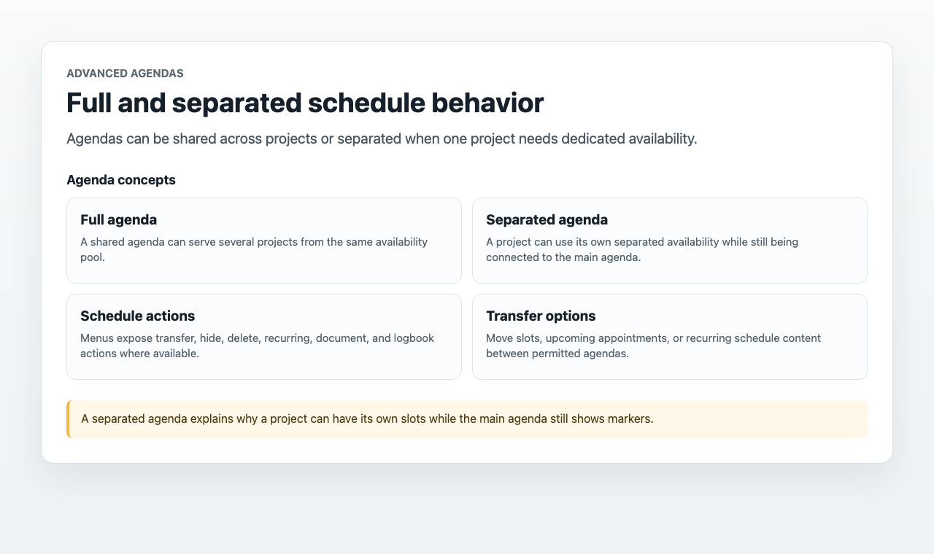Open the Schedule actions card

263,337
